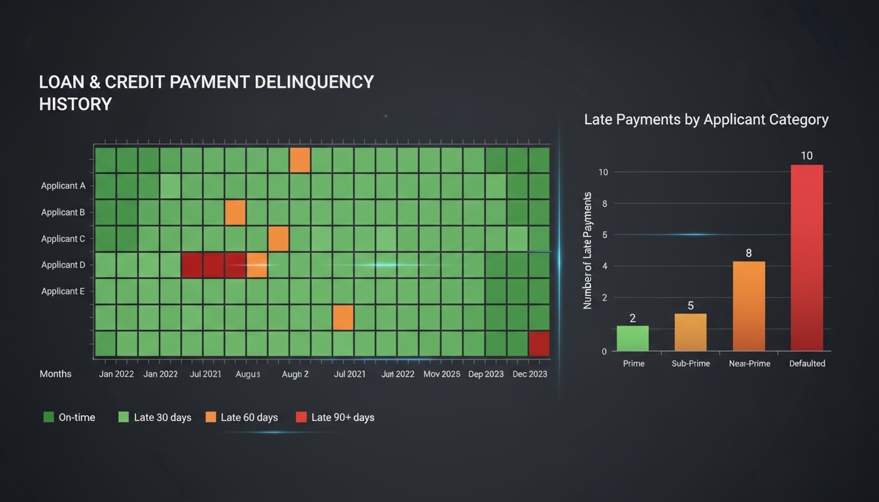Screen dimensions: 879x502
Task: Expand the Applicant A row
Action: point(63,185)
